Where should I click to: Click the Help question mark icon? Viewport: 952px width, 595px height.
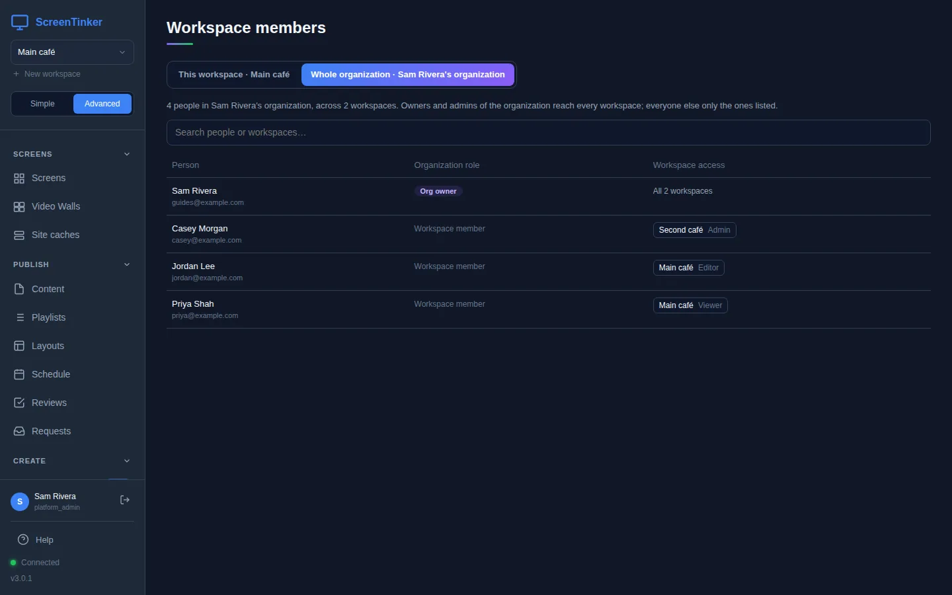(x=23, y=540)
